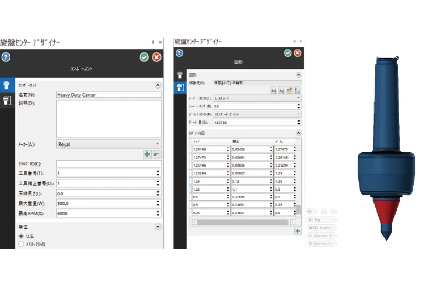
Task: Click the red cancel icon in right panel
Action: 297,53
